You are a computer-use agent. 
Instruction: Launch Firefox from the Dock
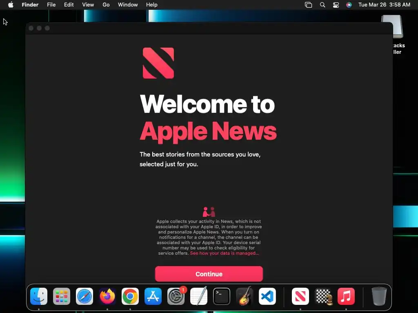tap(107, 296)
